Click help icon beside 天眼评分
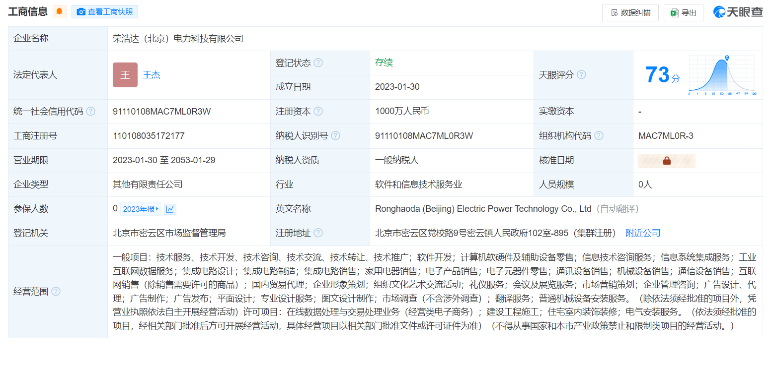This screenshot has width=772, height=369. (581, 75)
